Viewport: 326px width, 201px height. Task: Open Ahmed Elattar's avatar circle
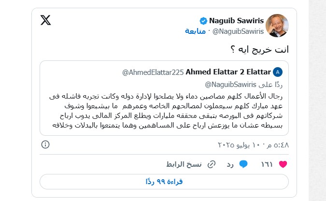click(278, 72)
